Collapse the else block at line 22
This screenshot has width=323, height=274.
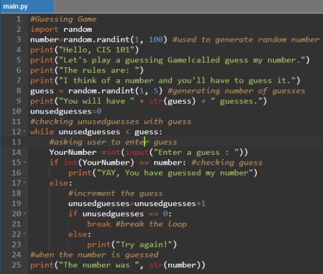coord(25,234)
